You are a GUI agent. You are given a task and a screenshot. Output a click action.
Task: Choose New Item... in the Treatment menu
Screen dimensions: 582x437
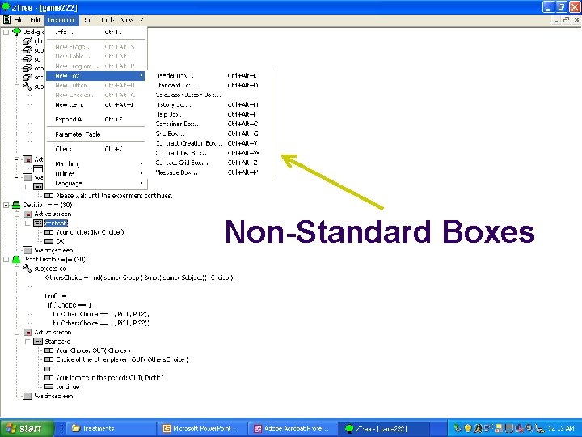tap(96, 104)
